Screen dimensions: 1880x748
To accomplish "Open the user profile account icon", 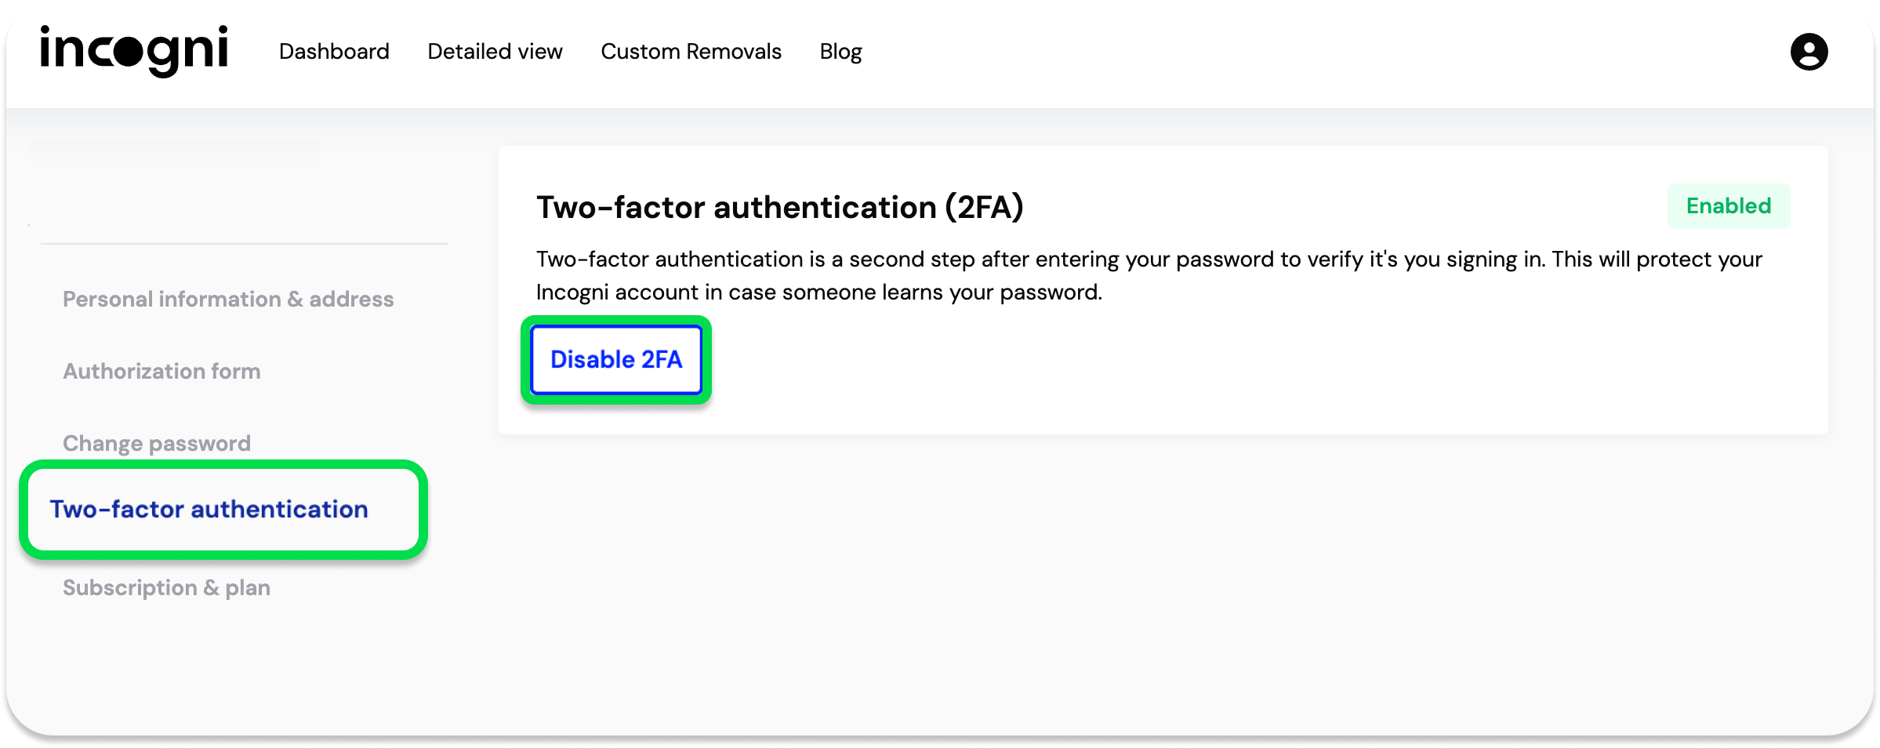I will pyautogui.click(x=1809, y=52).
